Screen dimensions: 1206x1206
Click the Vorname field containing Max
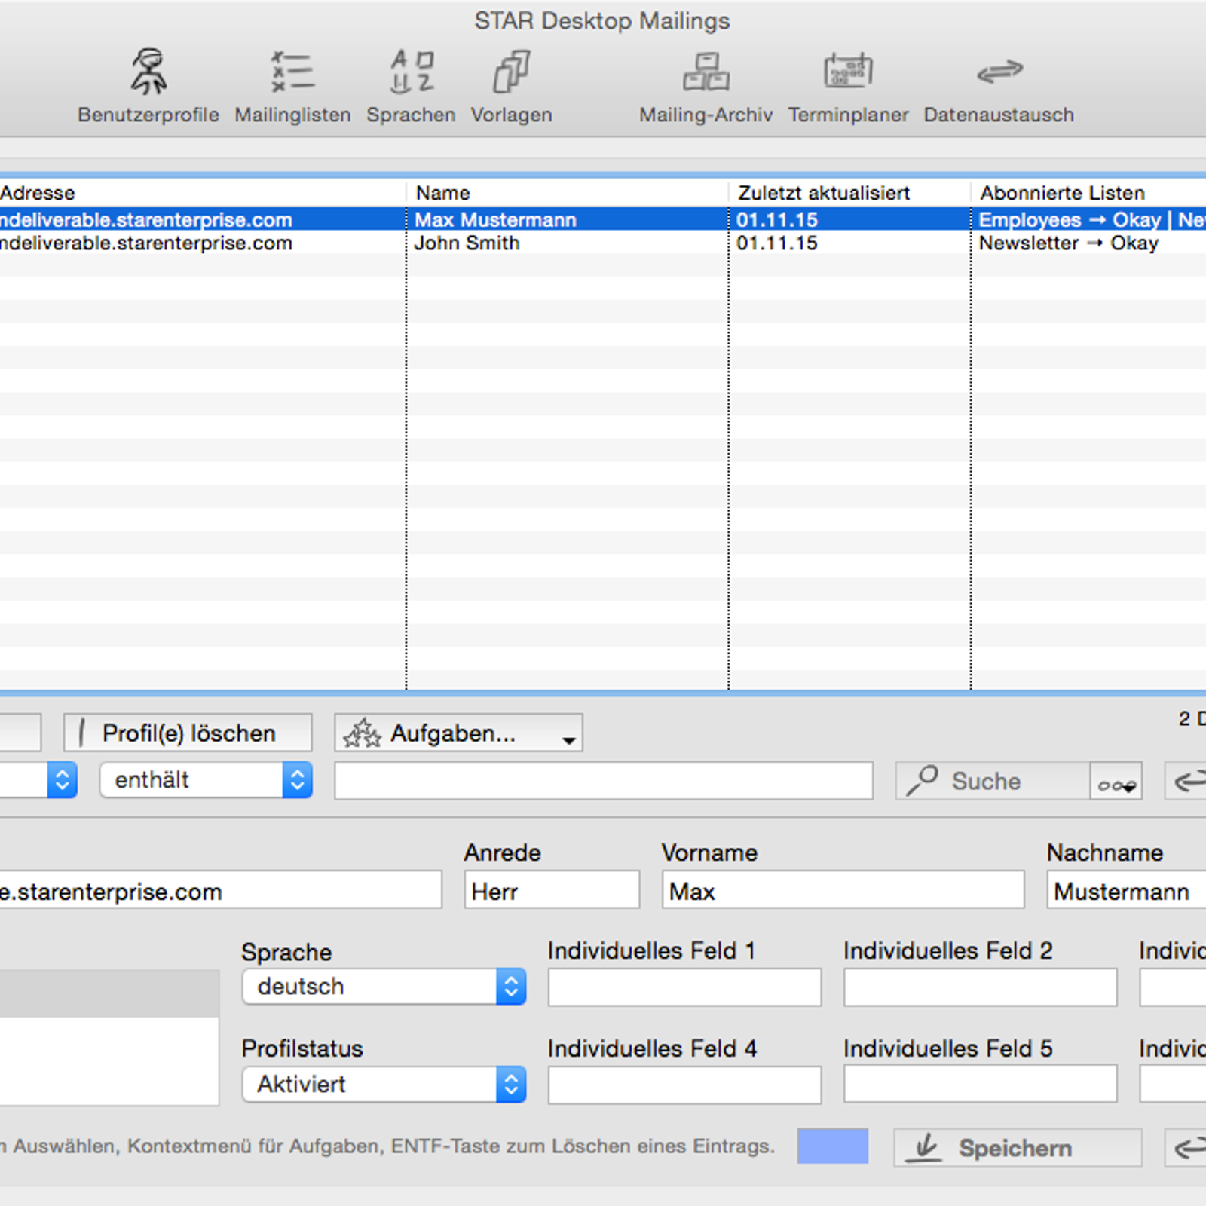click(x=843, y=890)
